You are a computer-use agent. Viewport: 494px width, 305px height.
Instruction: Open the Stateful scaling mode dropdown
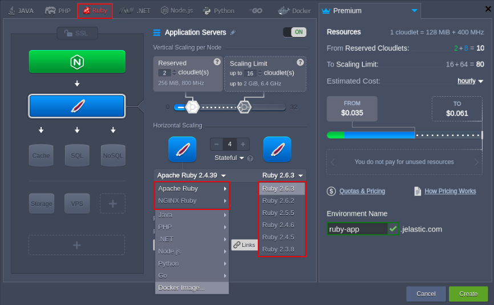229,158
